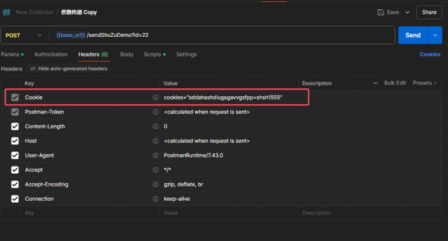Uncheck the Content-Length header checkbox
This screenshot has height=241, width=448.
tap(15, 126)
